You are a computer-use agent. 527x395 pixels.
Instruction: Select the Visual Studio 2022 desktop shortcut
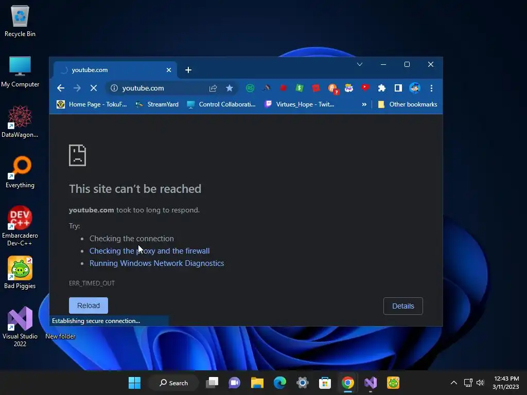click(x=20, y=327)
